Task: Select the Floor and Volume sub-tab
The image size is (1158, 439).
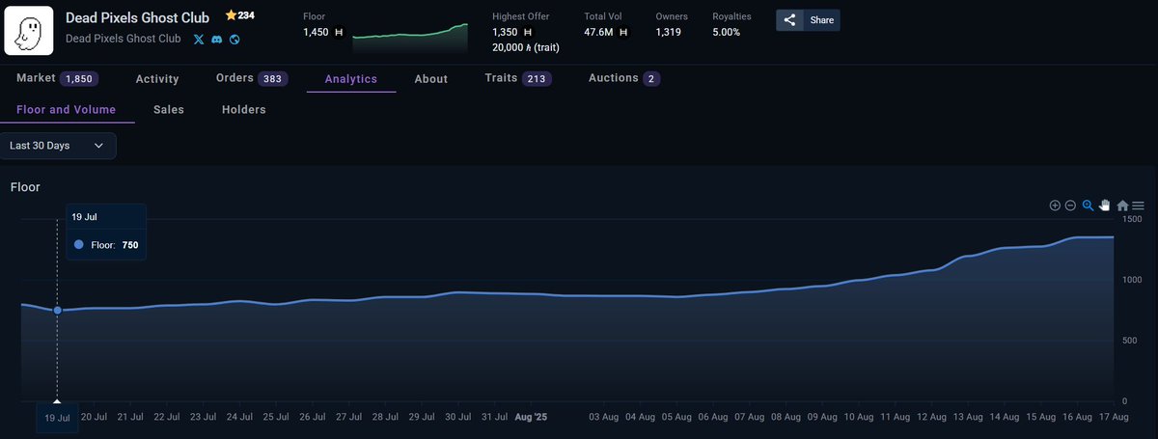Action: 67,110
